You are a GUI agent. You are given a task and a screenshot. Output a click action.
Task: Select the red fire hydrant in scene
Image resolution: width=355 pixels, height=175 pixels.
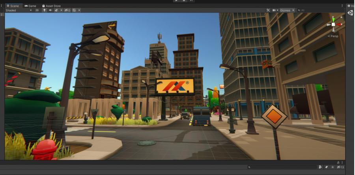pos(44,150)
